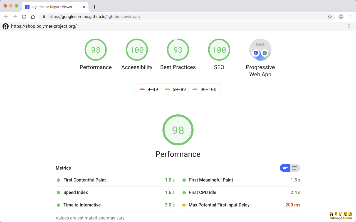Viewport: 356px width, 222px height.
Task: Jump to SEO via the 100 gauge
Action: 219,50
